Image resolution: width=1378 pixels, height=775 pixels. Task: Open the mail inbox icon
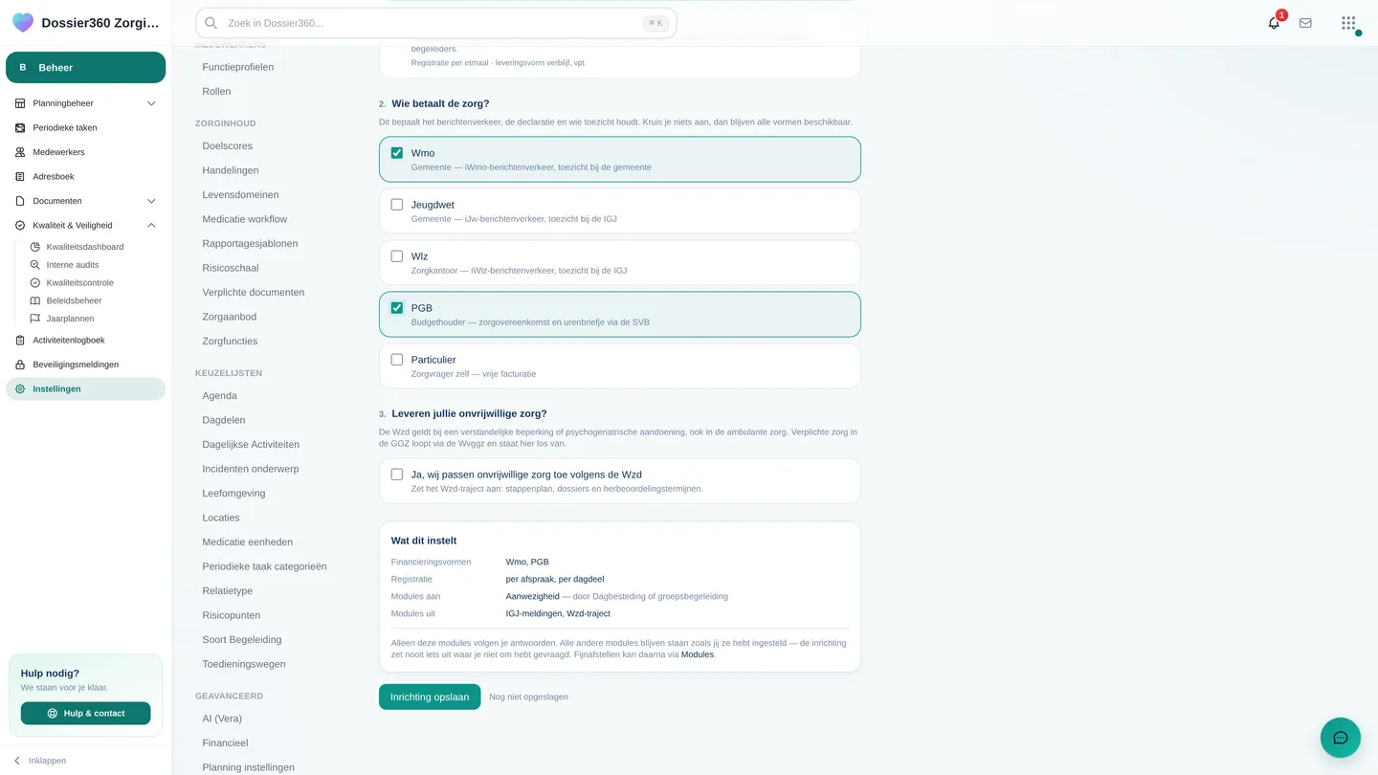point(1305,23)
